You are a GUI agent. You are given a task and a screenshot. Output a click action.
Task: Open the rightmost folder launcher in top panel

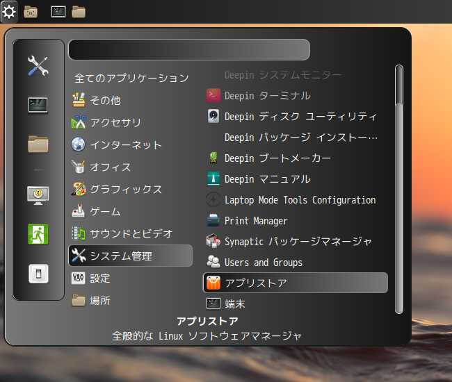pos(79,12)
